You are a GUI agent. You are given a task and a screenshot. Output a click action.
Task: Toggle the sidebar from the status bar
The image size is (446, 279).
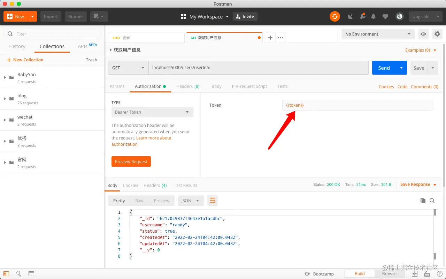pos(6,274)
